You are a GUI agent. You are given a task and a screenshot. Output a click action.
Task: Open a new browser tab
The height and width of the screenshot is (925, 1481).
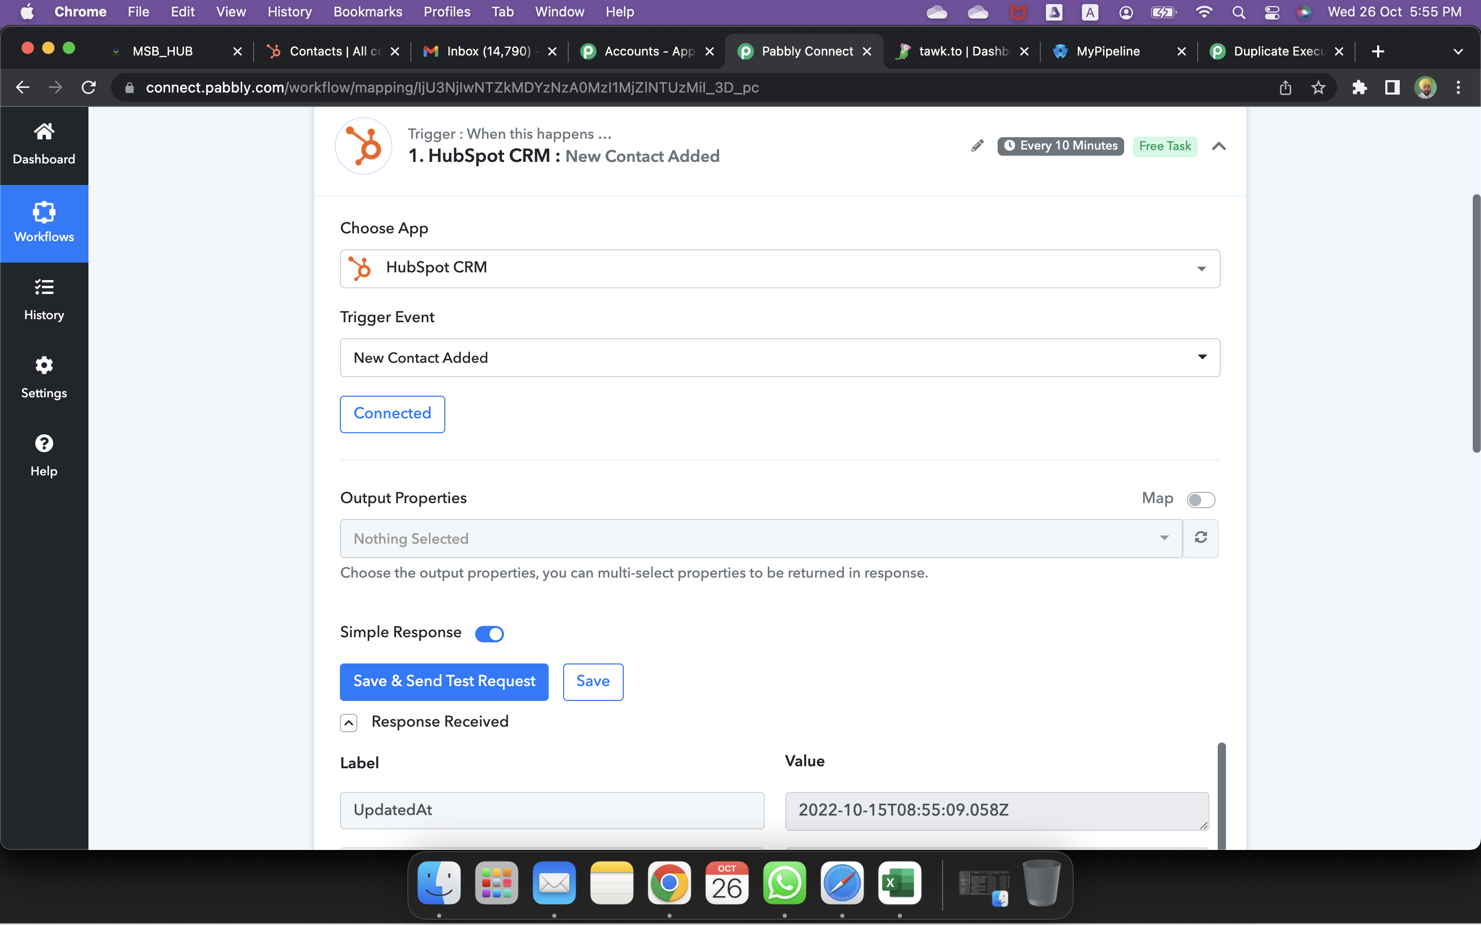[1378, 51]
